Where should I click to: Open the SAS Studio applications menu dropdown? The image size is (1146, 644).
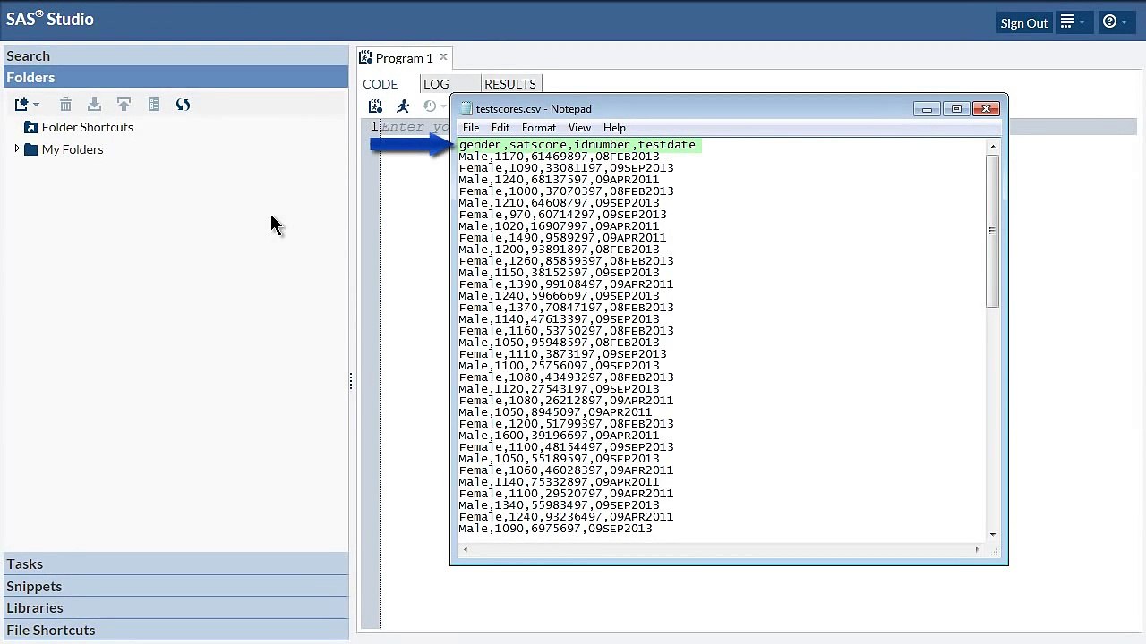coord(1072,21)
